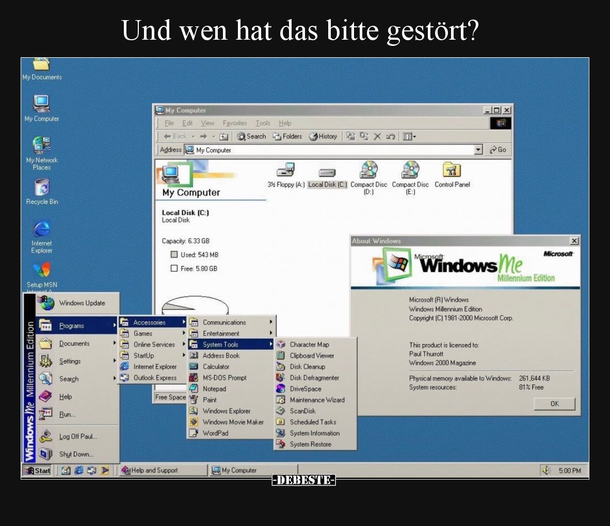Open Disk Cleanup

point(315,367)
